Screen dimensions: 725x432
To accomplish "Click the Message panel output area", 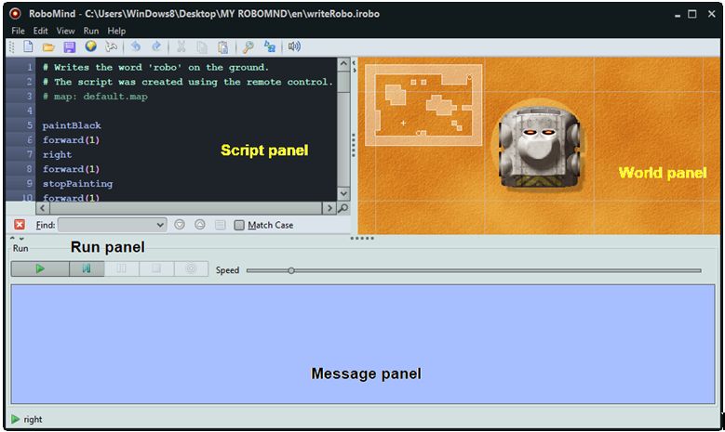I will coord(363,345).
